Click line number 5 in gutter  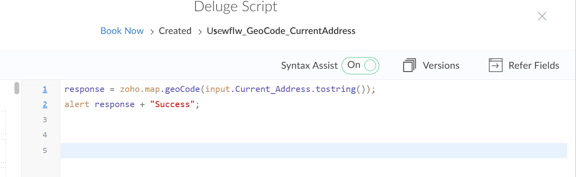click(x=45, y=150)
